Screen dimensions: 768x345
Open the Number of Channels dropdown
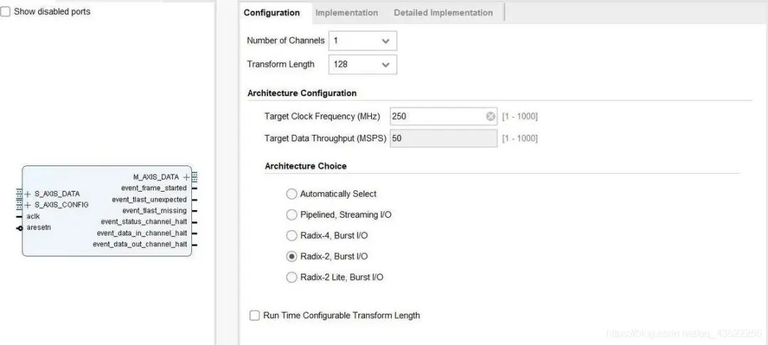[x=363, y=41]
